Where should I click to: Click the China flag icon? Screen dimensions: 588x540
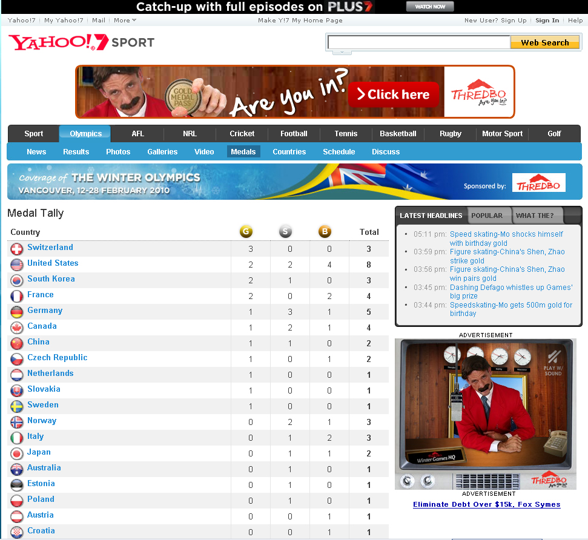coord(16,343)
